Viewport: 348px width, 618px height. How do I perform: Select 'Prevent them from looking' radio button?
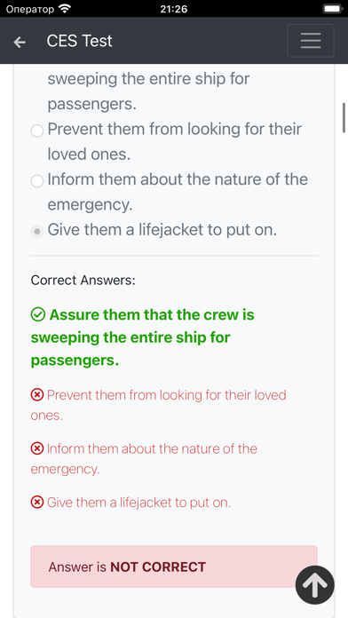37,131
